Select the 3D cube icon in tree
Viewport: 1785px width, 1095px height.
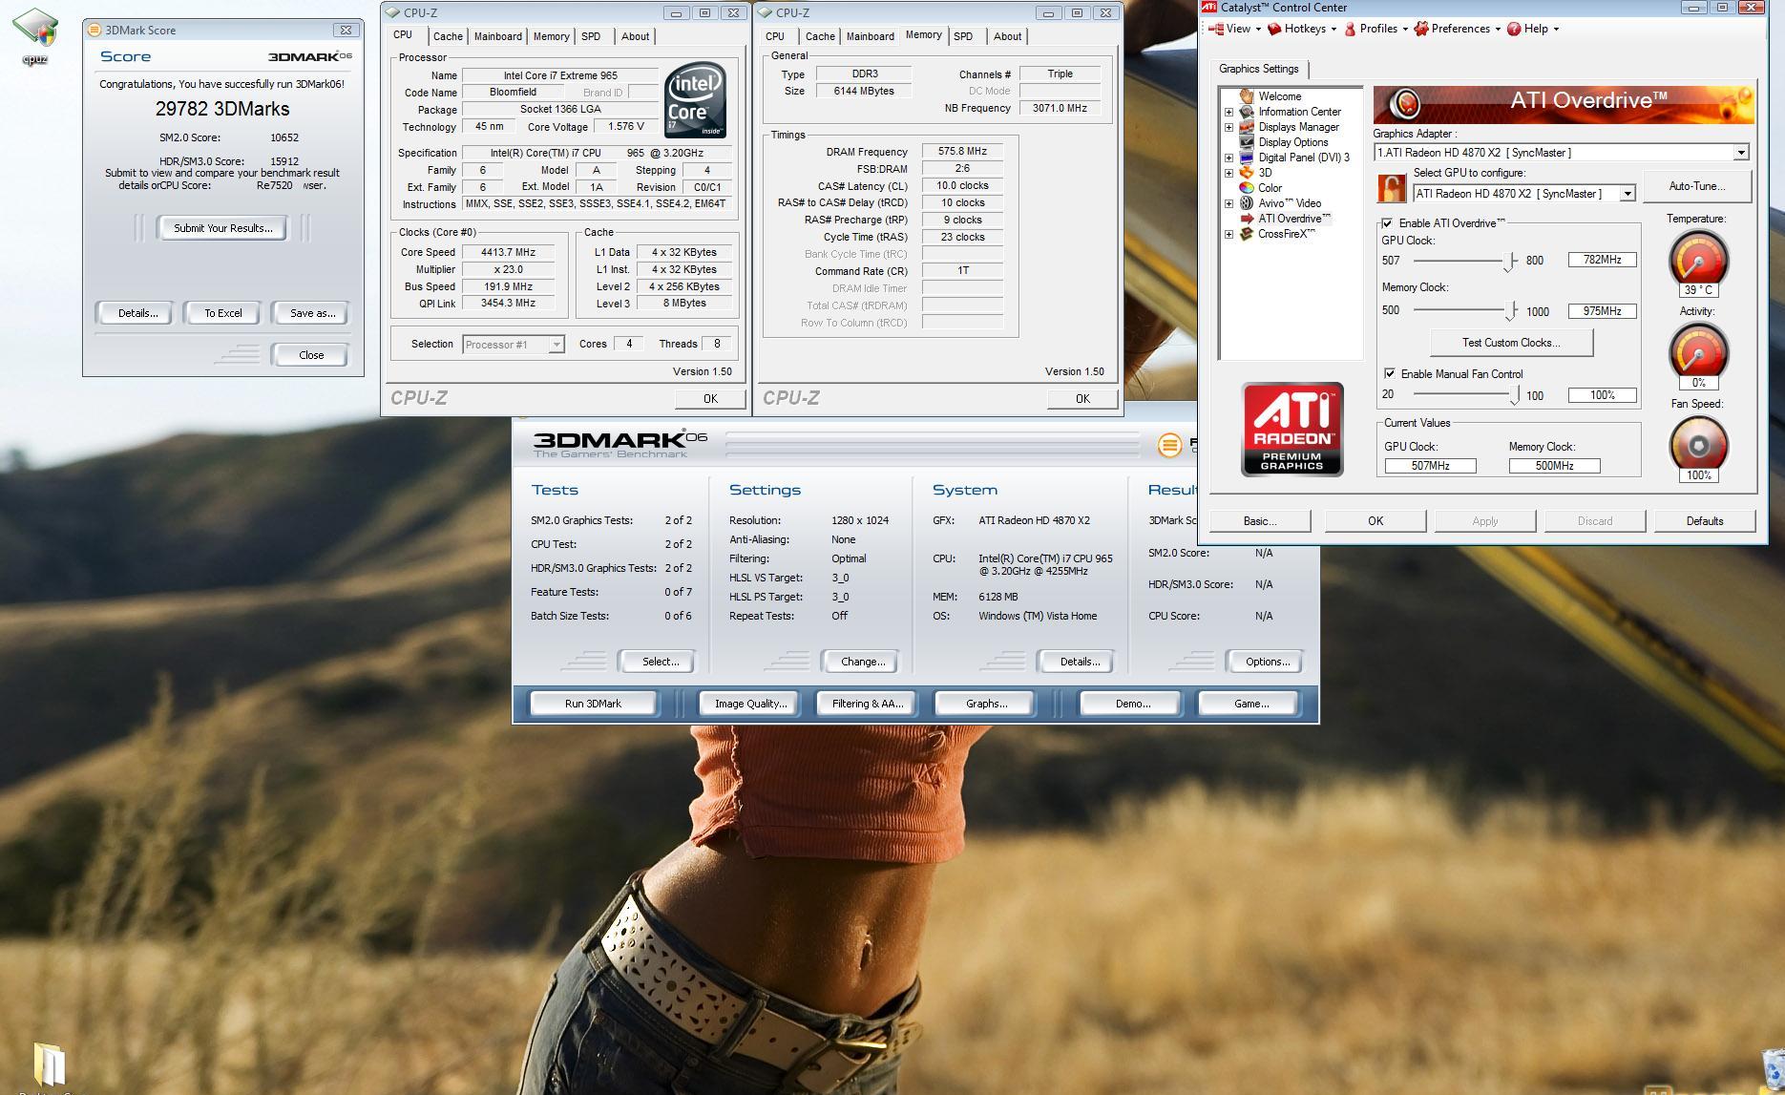[x=1247, y=173]
